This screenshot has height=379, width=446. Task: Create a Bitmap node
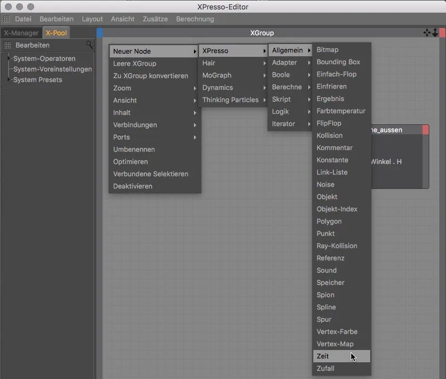pyautogui.click(x=342, y=50)
